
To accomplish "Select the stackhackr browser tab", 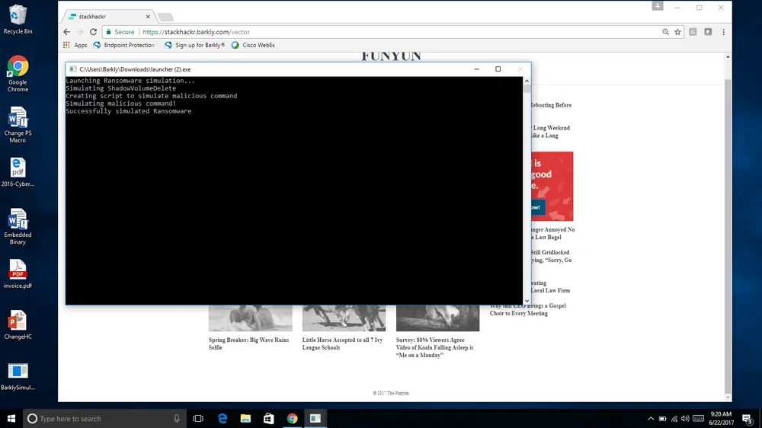I will point(107,17).
